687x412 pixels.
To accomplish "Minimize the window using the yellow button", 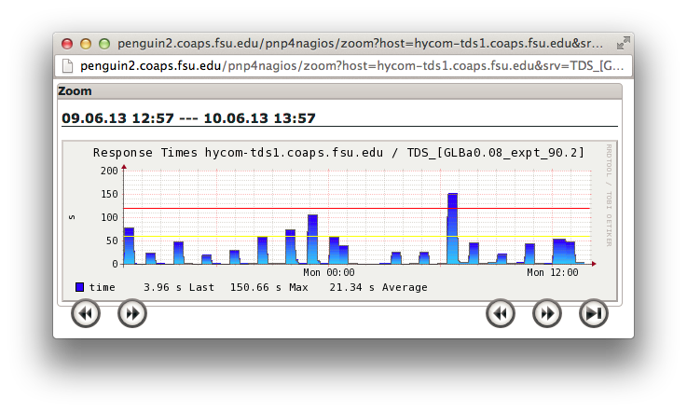I will tap(86, 44).
